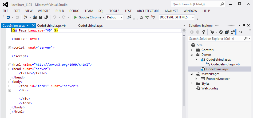Open the ARCHITECTURE menu

tap(148, 11)
